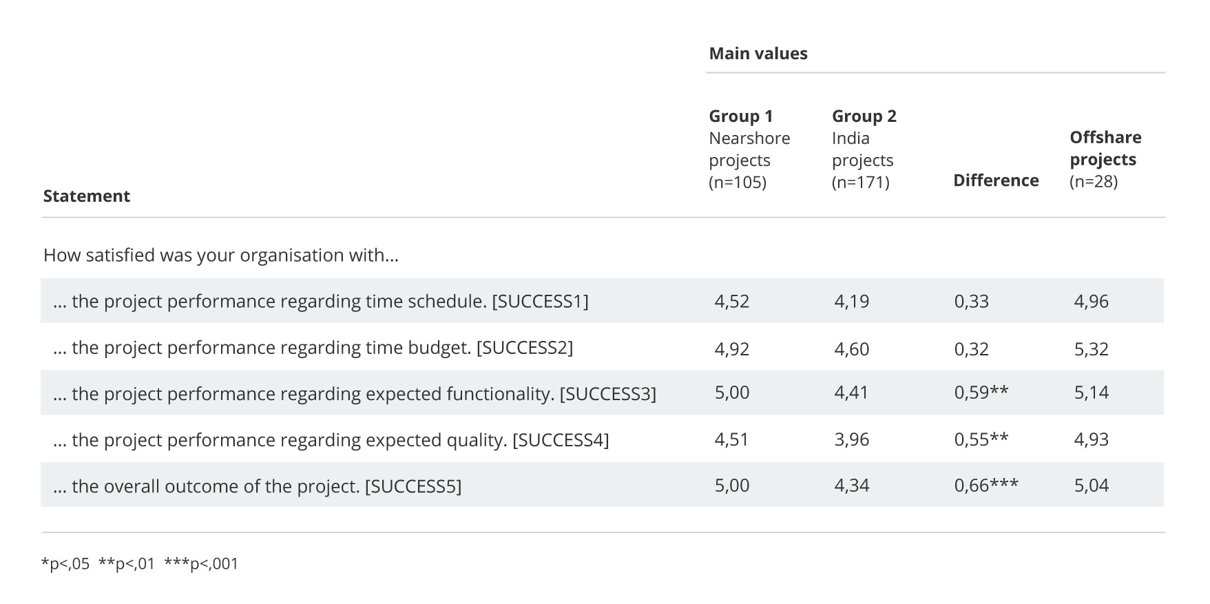The image size is (1210, 604).
Task: Click the 'Difference' column header
Action: point(995,180)
